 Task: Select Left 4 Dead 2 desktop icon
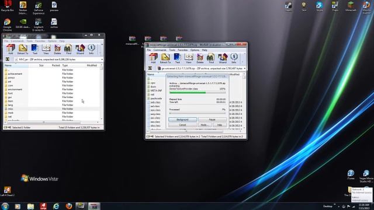pyautogui.click(x=7, y=191)
